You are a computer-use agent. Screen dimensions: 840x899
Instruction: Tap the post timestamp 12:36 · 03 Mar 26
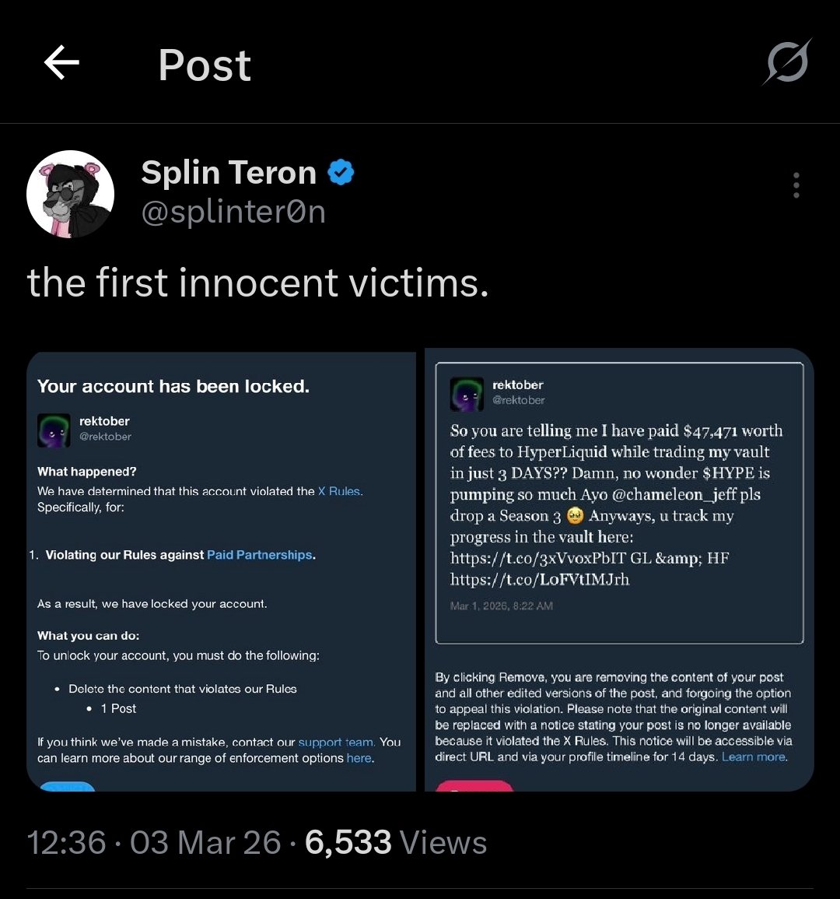[154, 843]
